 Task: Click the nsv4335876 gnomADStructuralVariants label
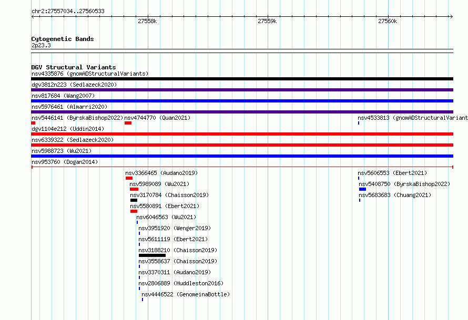pos(90,74)
